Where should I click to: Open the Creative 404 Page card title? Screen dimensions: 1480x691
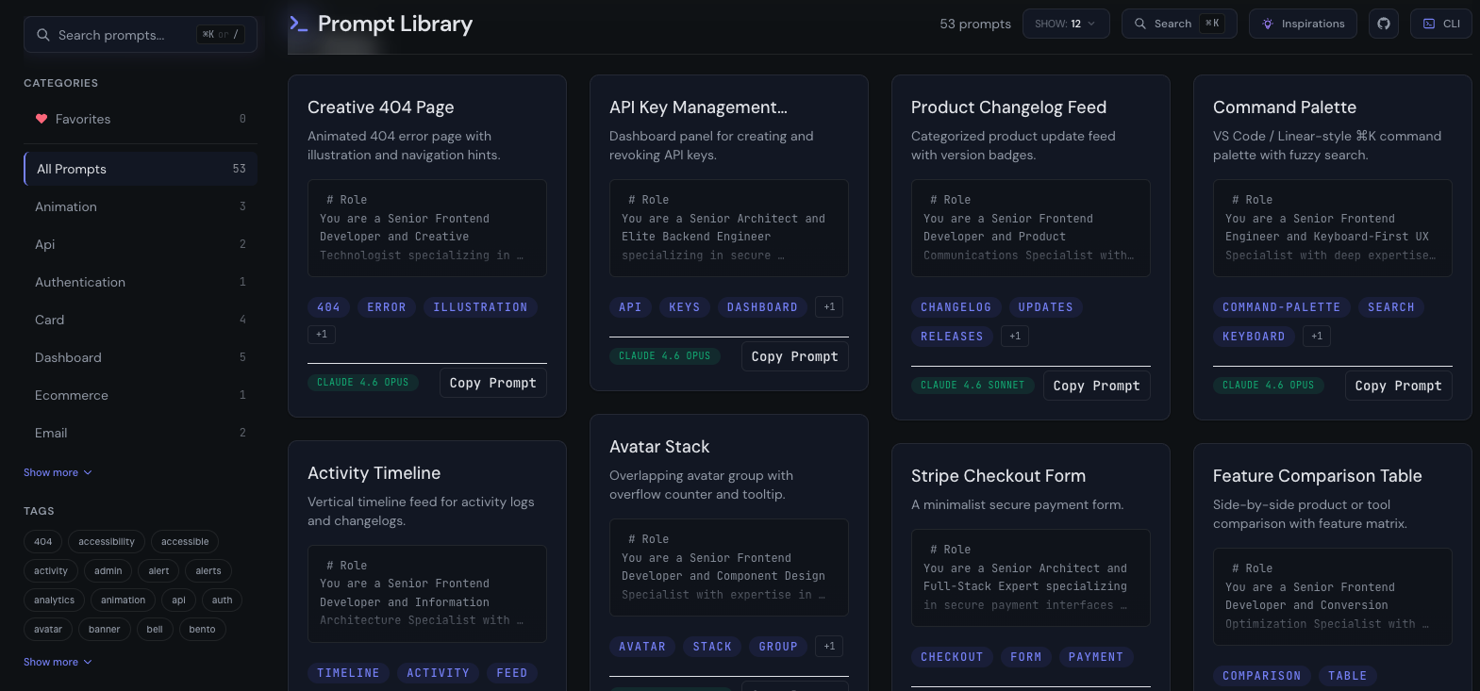[x=381, y=107]
